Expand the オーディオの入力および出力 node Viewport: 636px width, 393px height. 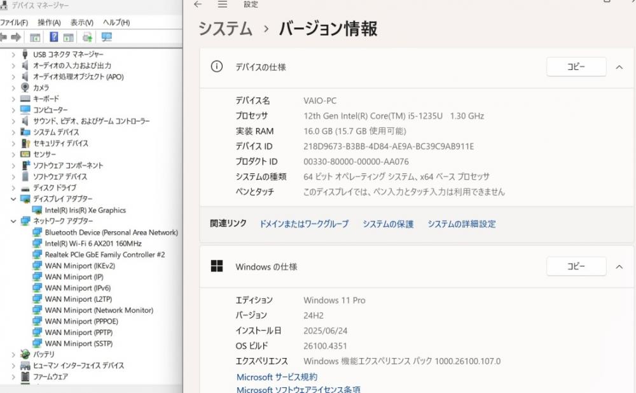13,66
